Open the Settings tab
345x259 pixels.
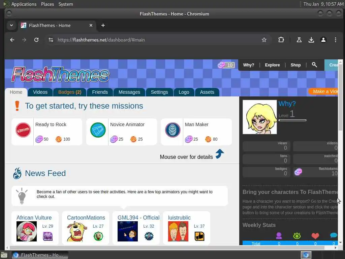click(x=159, y=92)
